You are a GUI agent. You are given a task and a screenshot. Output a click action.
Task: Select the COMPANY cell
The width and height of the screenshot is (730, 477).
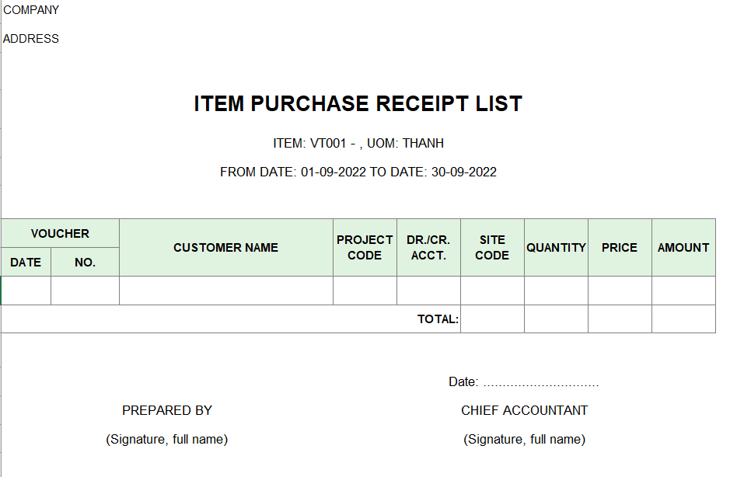(31, 10)
